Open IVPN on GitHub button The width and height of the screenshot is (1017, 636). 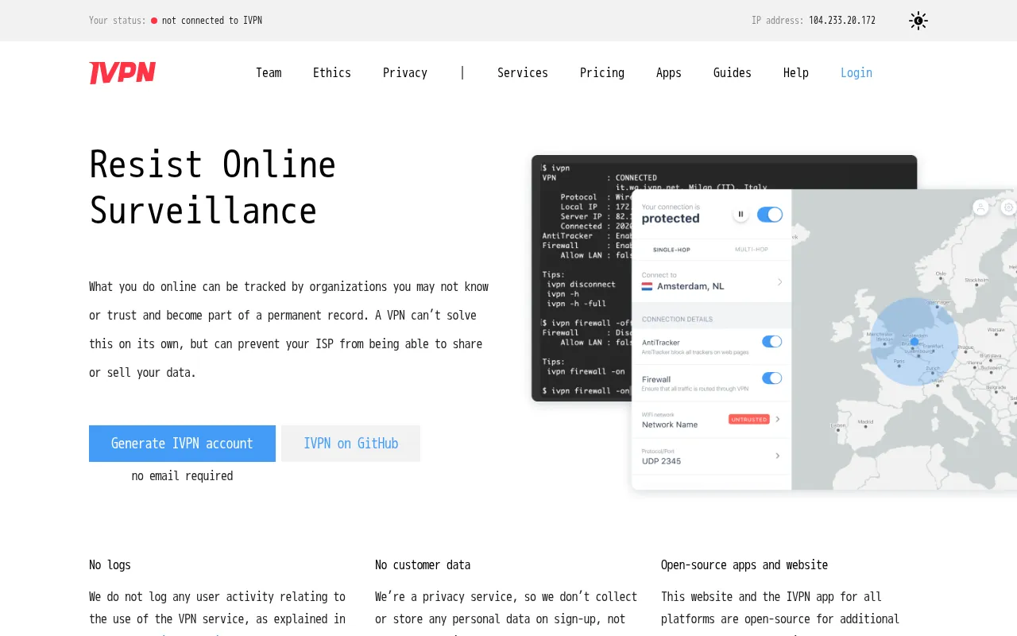(x=350, y=444)
